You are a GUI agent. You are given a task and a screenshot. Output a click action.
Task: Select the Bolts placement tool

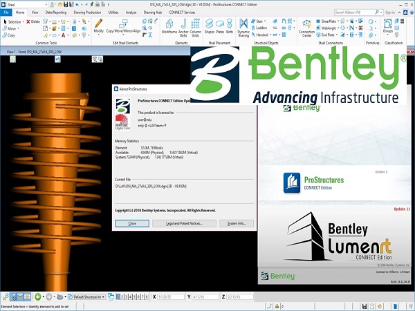pos(230,26)
